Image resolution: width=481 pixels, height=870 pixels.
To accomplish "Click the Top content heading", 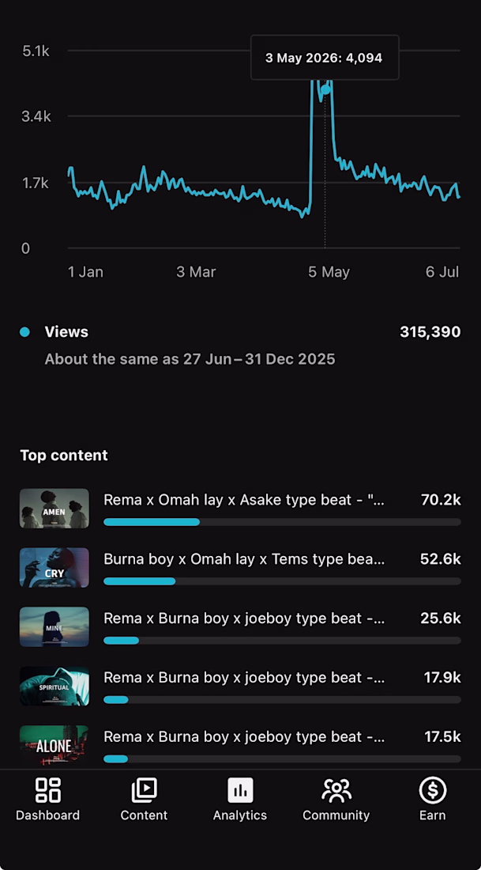I will click(64, 456).
